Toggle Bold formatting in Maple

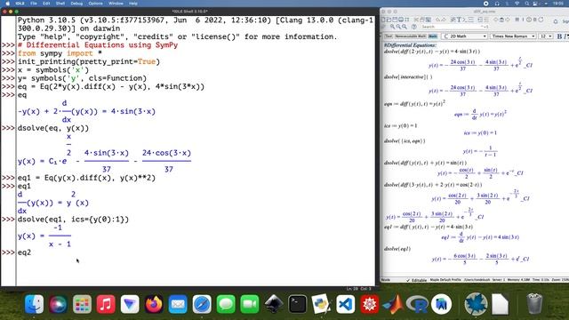(559, 36)
